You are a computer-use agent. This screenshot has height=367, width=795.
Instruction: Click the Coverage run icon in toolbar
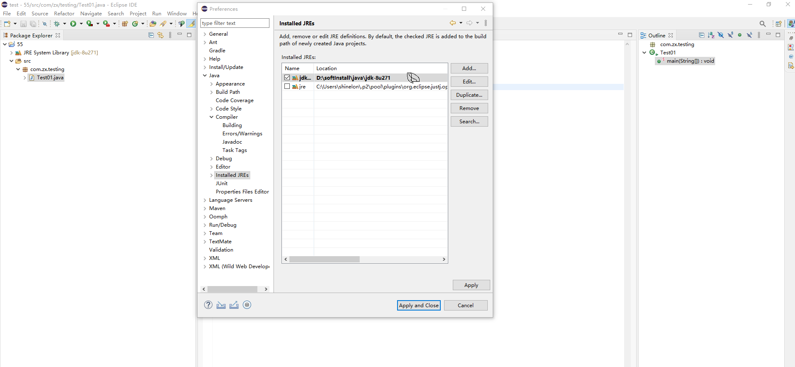pos(89,24)
